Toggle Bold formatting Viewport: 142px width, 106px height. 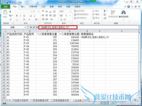(17, 16)
